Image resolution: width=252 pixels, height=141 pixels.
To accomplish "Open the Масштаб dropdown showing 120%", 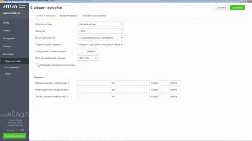I will click(x=101, y=31).
